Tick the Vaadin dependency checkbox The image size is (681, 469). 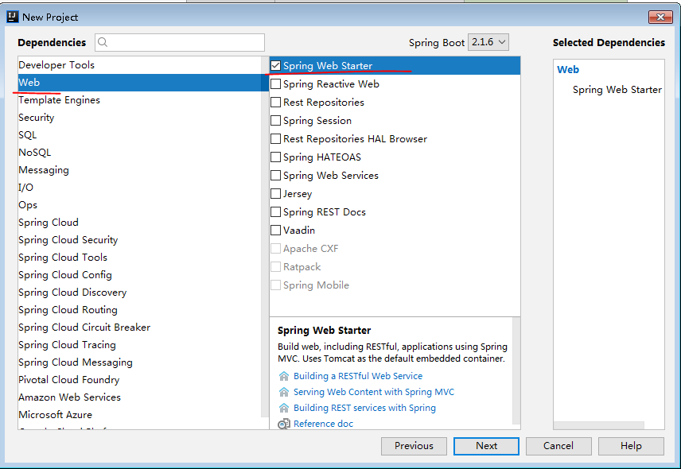pos(275,231)
